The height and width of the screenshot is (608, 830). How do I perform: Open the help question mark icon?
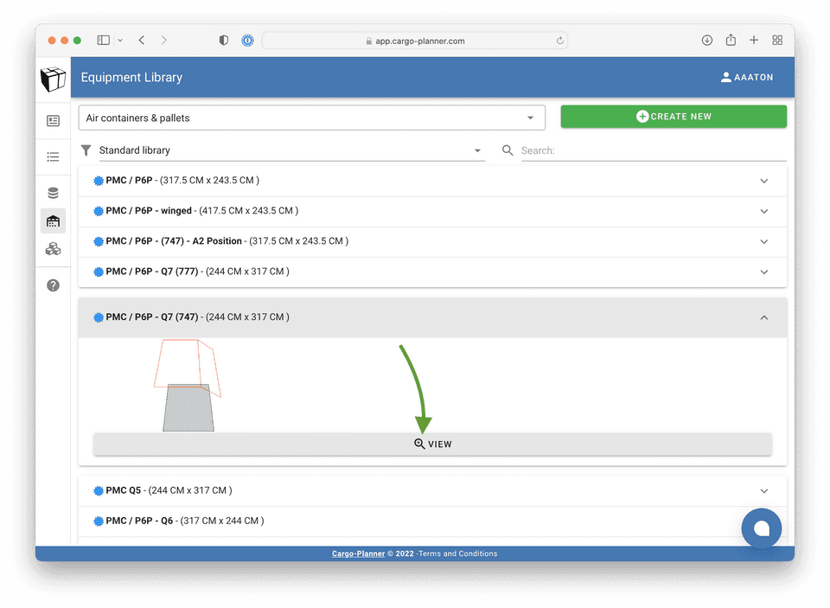pyautogui.click(x=53, y=285)
